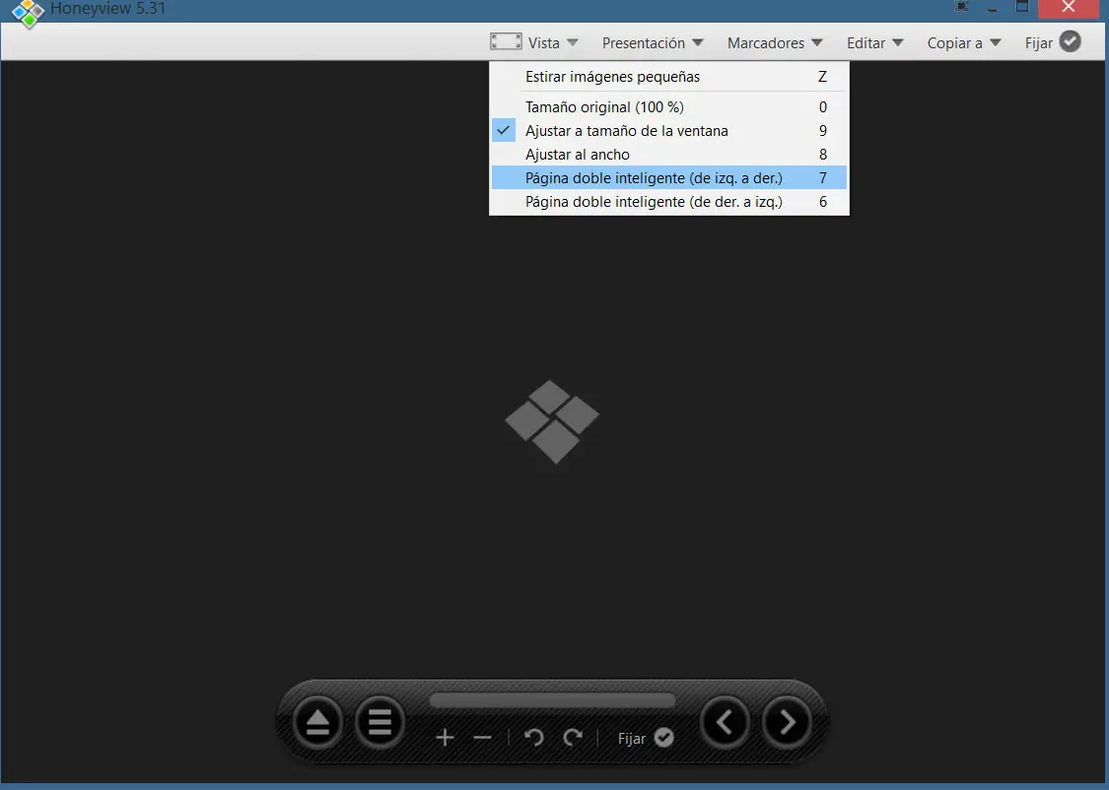Expand the Copiar a dropdown
Screen dimensions: 1109x790
(x=964, y=43)
